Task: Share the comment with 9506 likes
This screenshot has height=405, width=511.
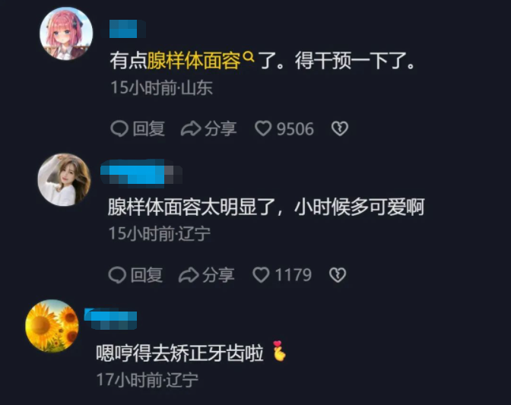Action: (x=208, y=128)
